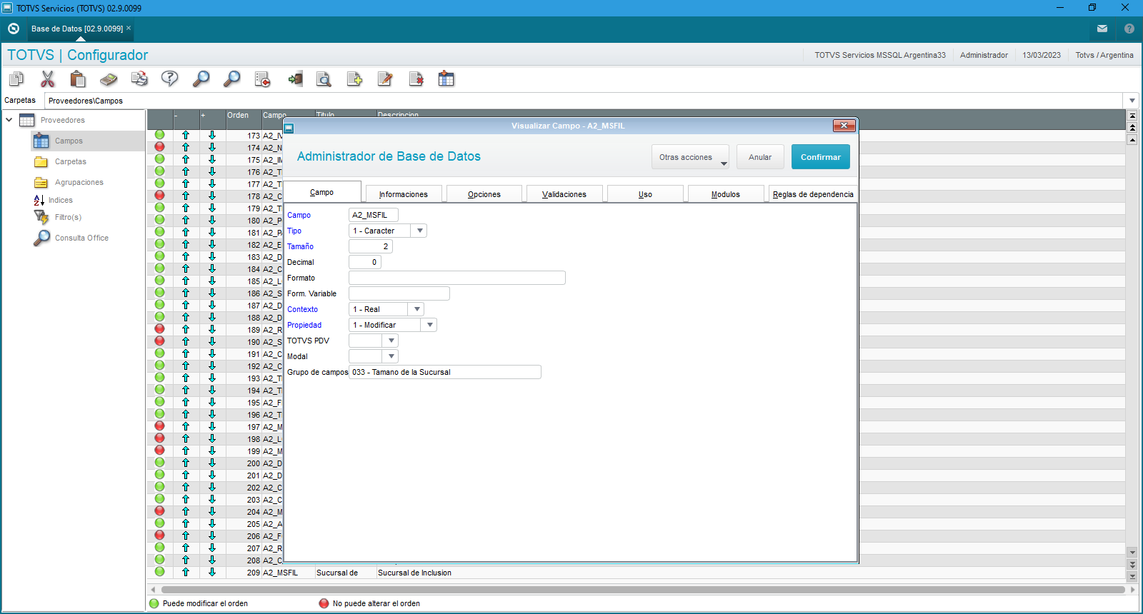Select the Campo tab
The height and width of the screenshot is (614, 1143).
point(322,192)
